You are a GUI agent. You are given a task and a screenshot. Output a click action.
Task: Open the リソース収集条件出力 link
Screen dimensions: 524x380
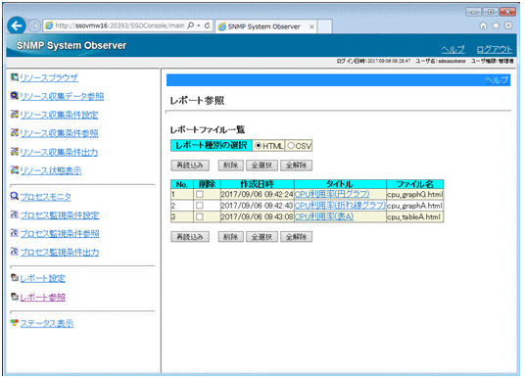59,153
